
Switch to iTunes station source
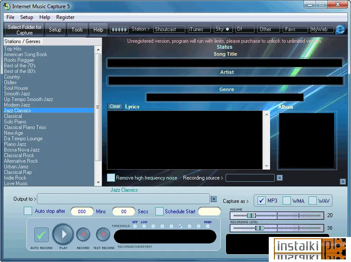(199, 29)
